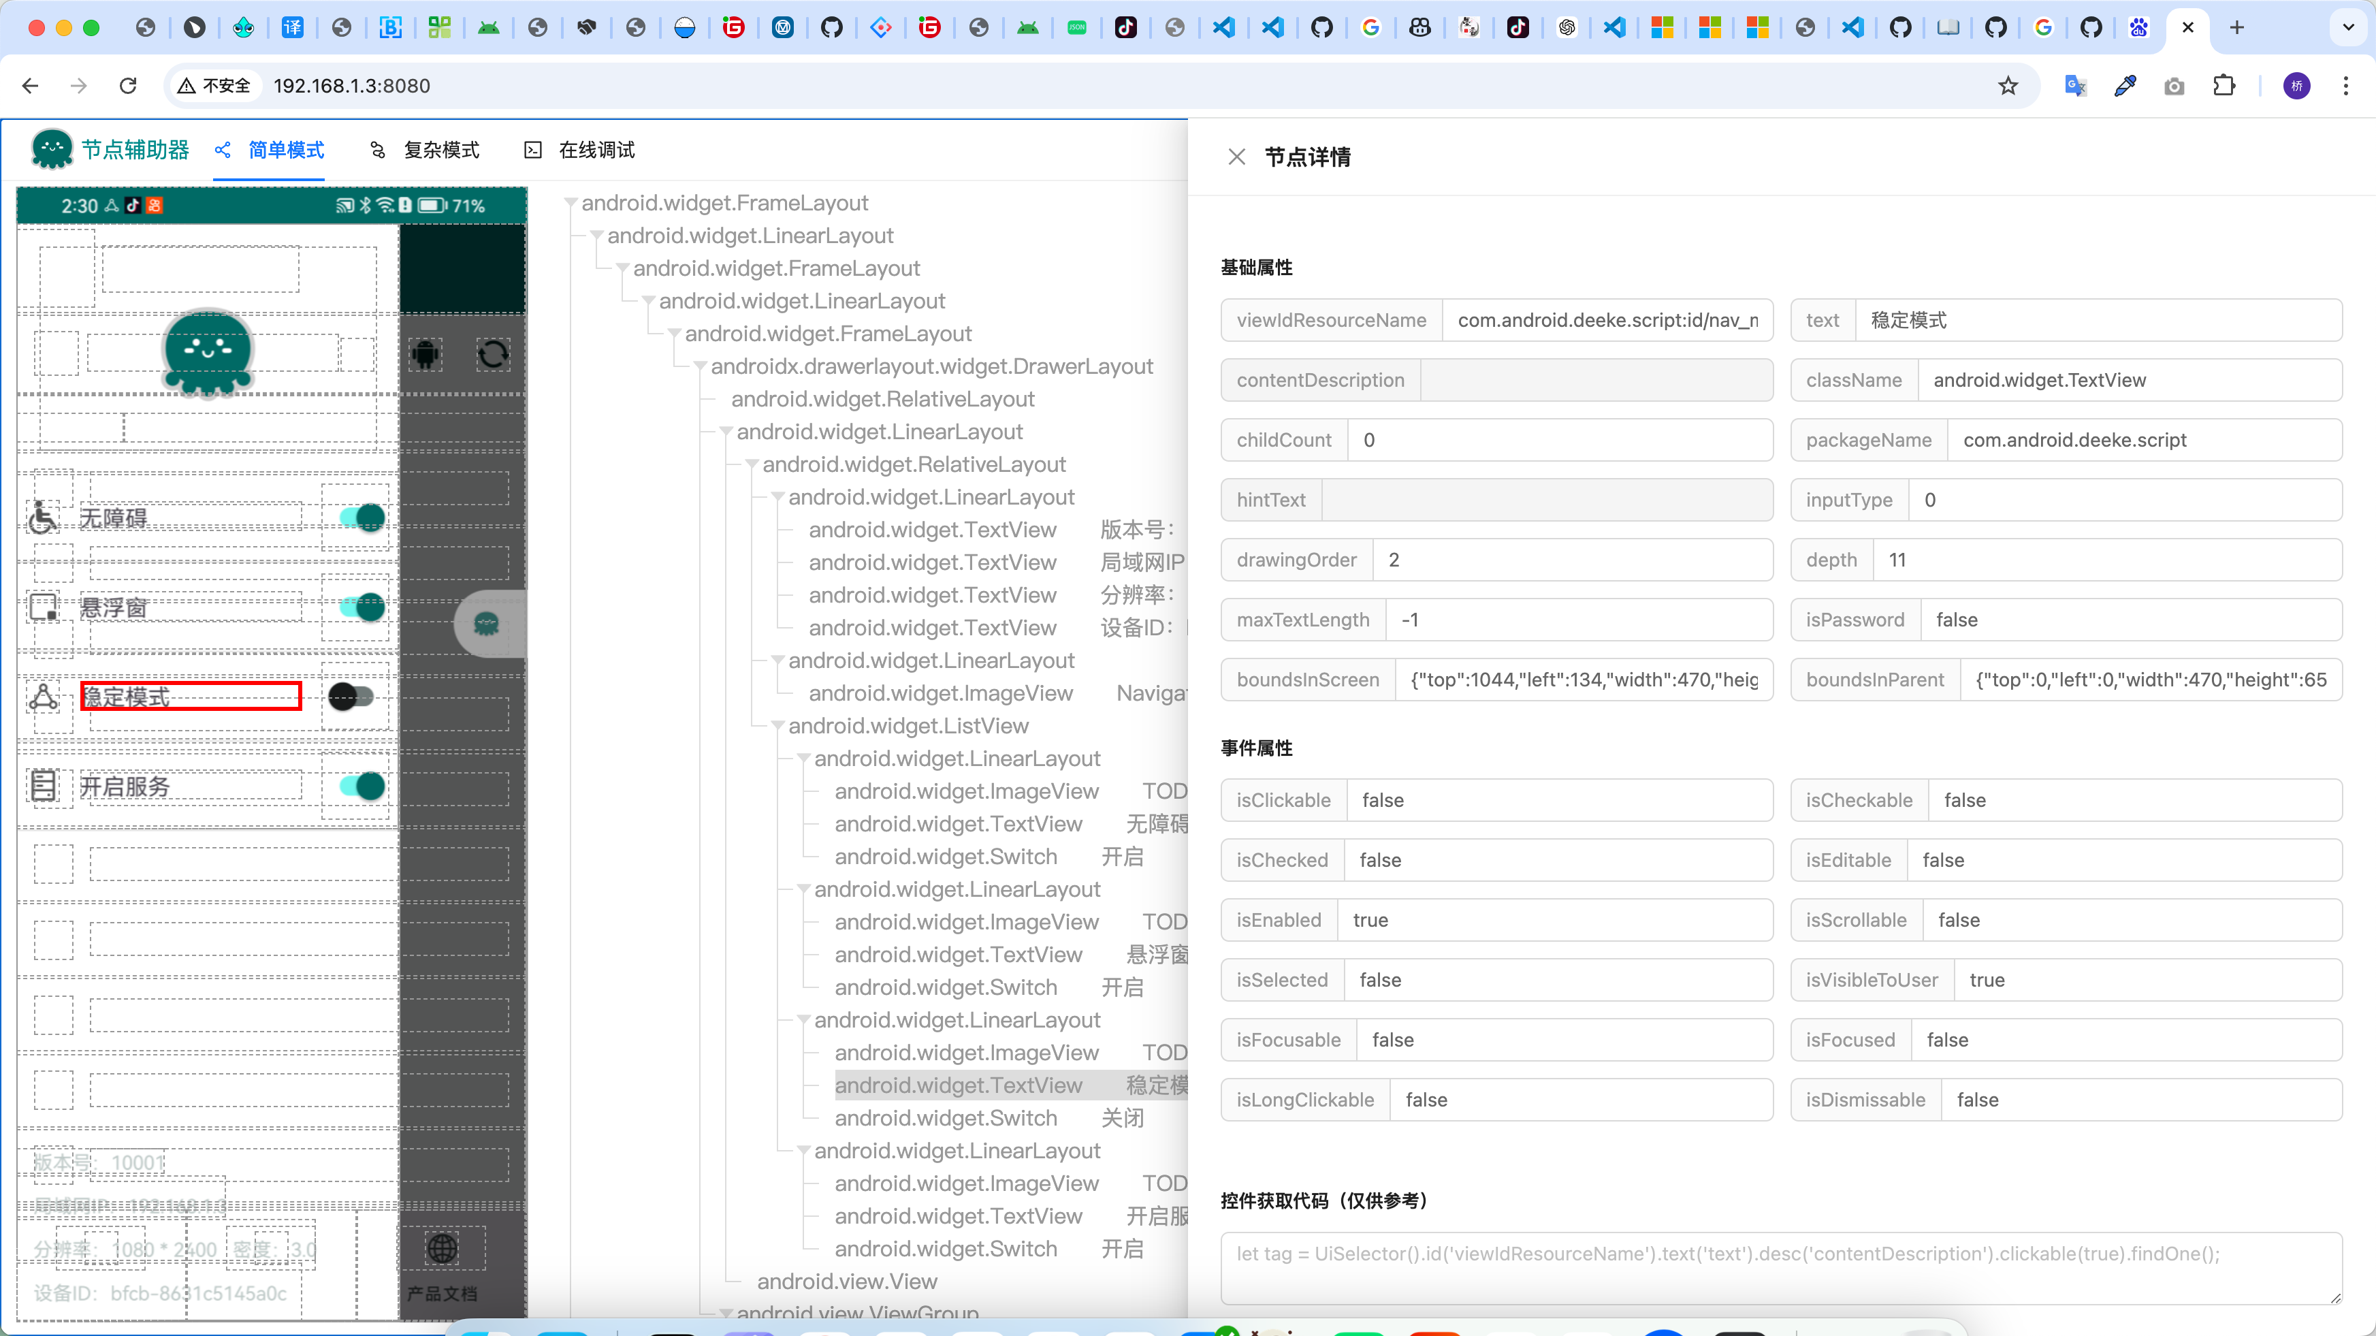Click the viewIdResourceName value field
Image resolution: width=2376 pixels, height=1336 pixels.
tap(1606, 320)
